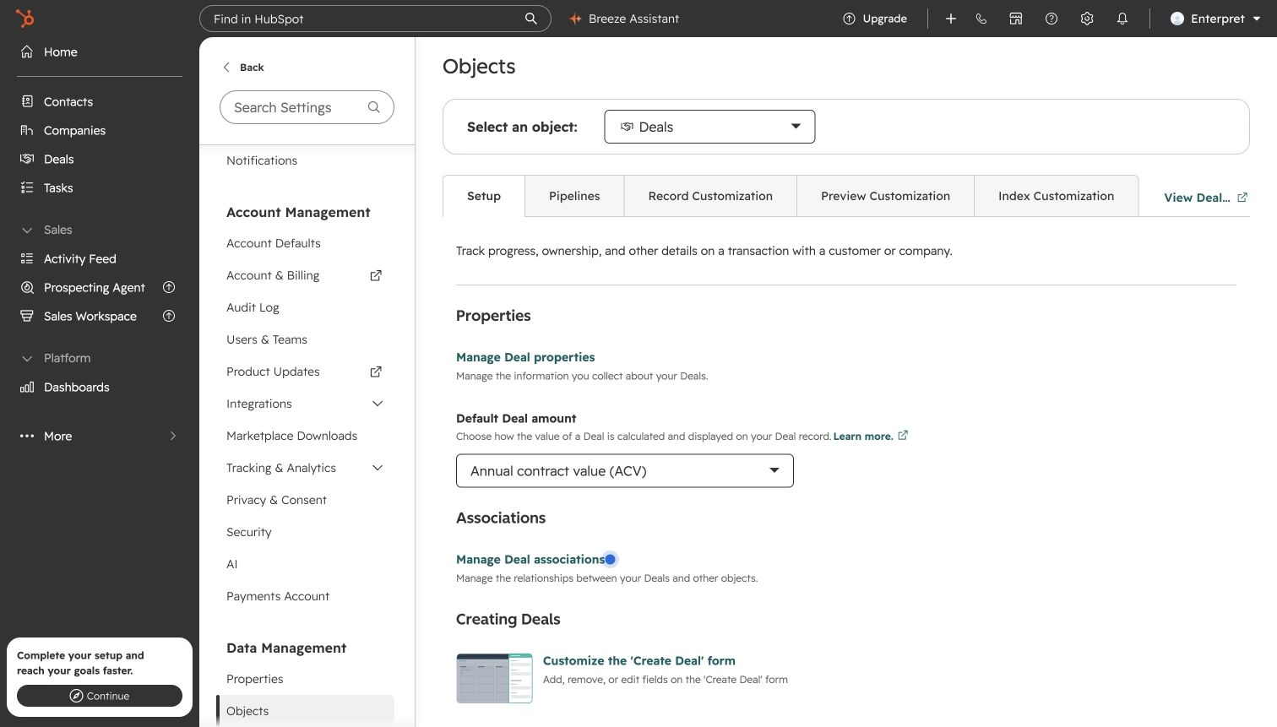Click the plus create icon in top bar
The width and height of the screenshot is (1277, 727).
pyautogui.click(x=950, y=19)
